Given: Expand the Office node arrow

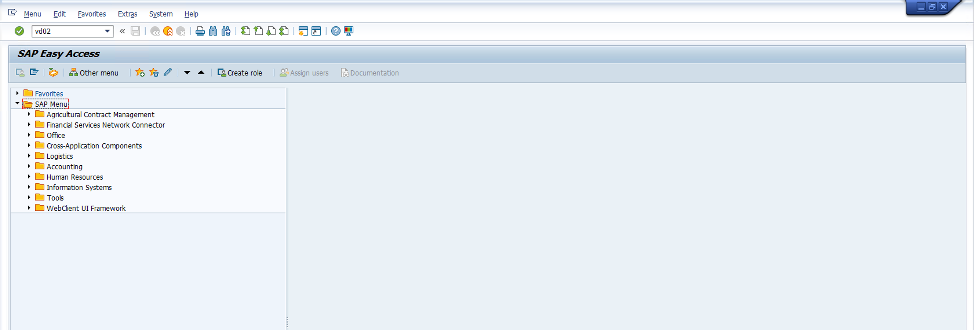Looking at the screenshot, I should [29, 134].
